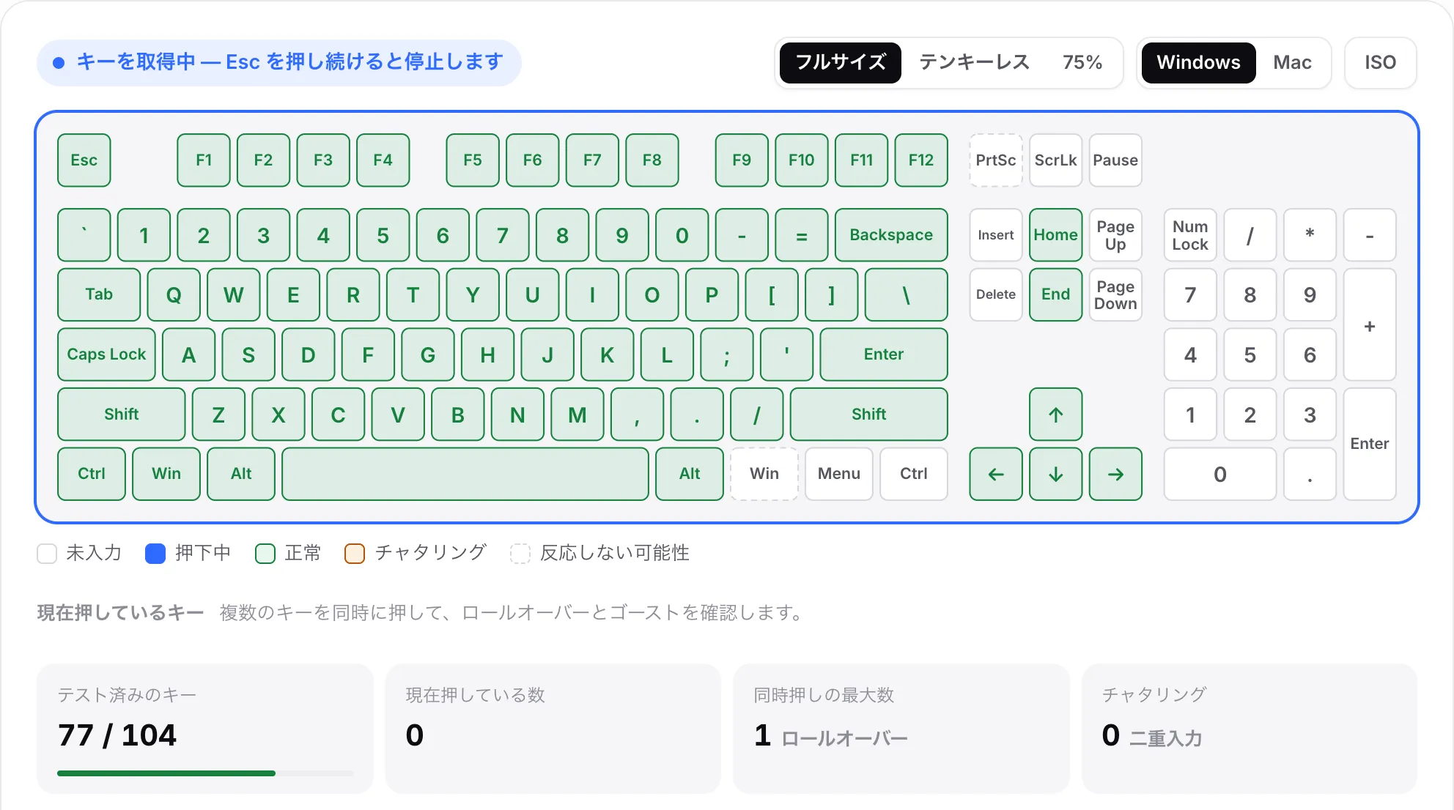Click the Pause key

[x=1115, y=160]
